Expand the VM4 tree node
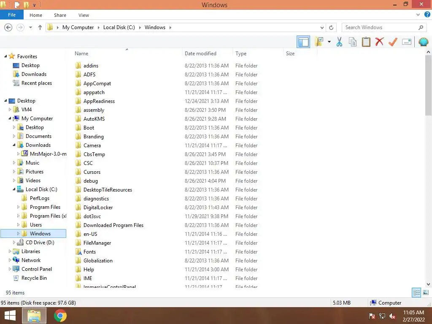Screen dimensions: 432x324 pos(10,109)
